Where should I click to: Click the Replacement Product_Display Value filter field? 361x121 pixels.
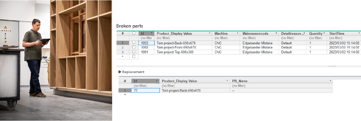(x=195, y=86)
